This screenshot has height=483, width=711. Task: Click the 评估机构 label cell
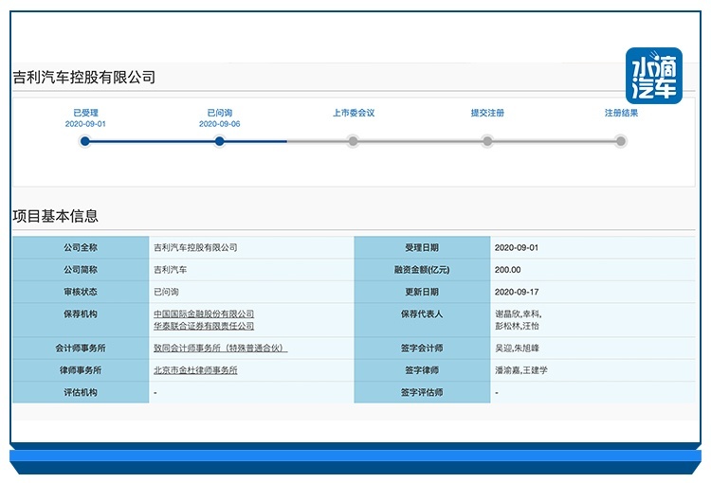81,392
